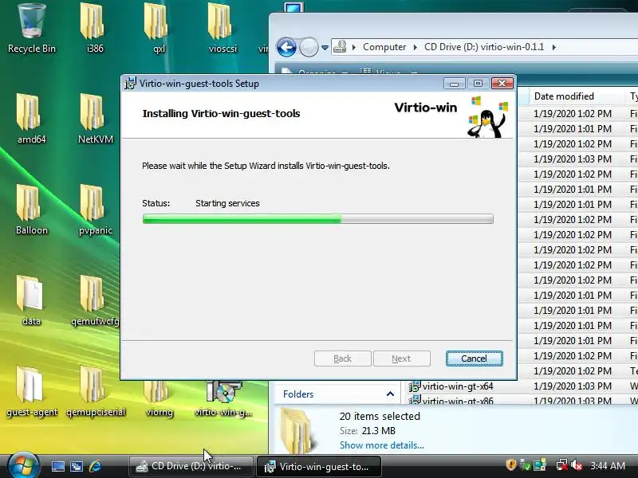Screen dimensions: 638x478
Task: Click the Windows Start orb
Action: [23, 465]
